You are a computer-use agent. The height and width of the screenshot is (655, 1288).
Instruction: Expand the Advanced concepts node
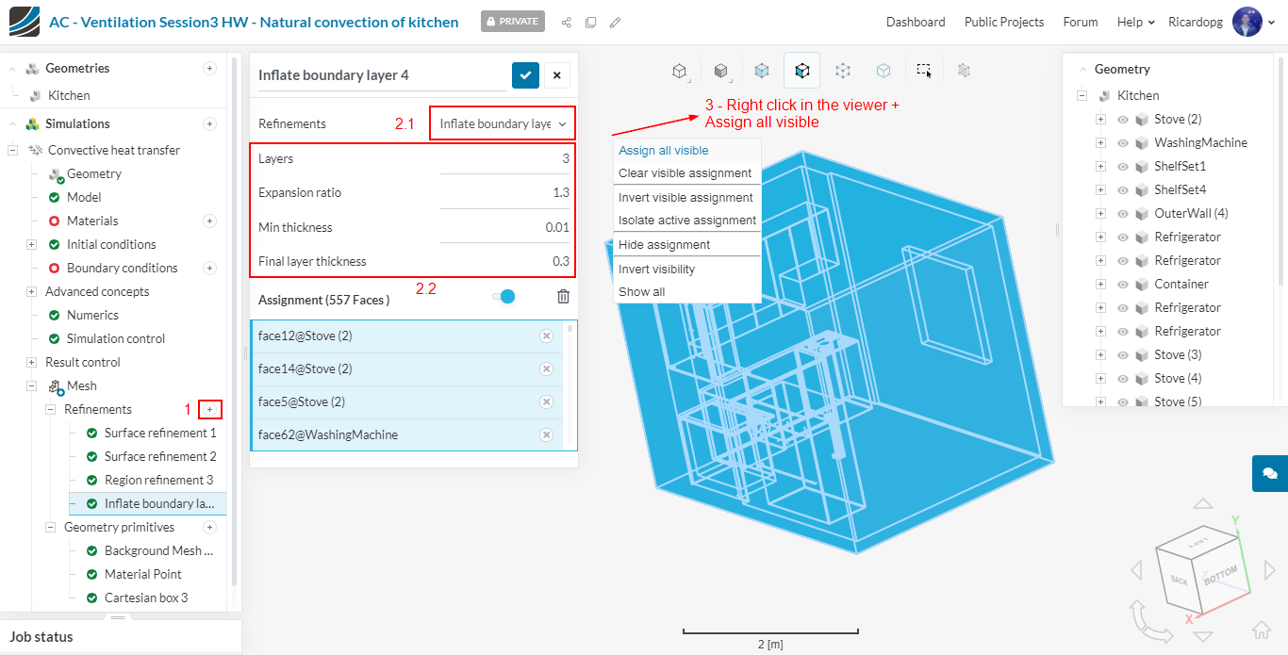point(31,292)
